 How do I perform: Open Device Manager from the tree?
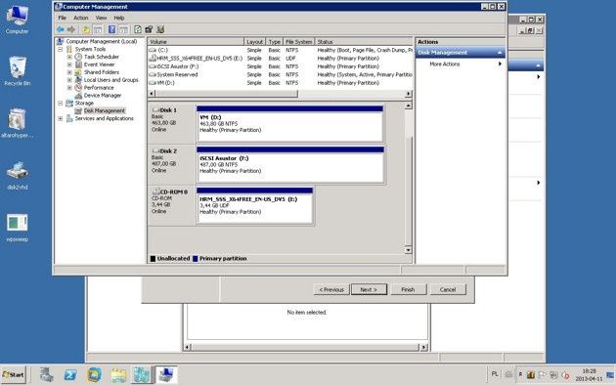[103, 96]
